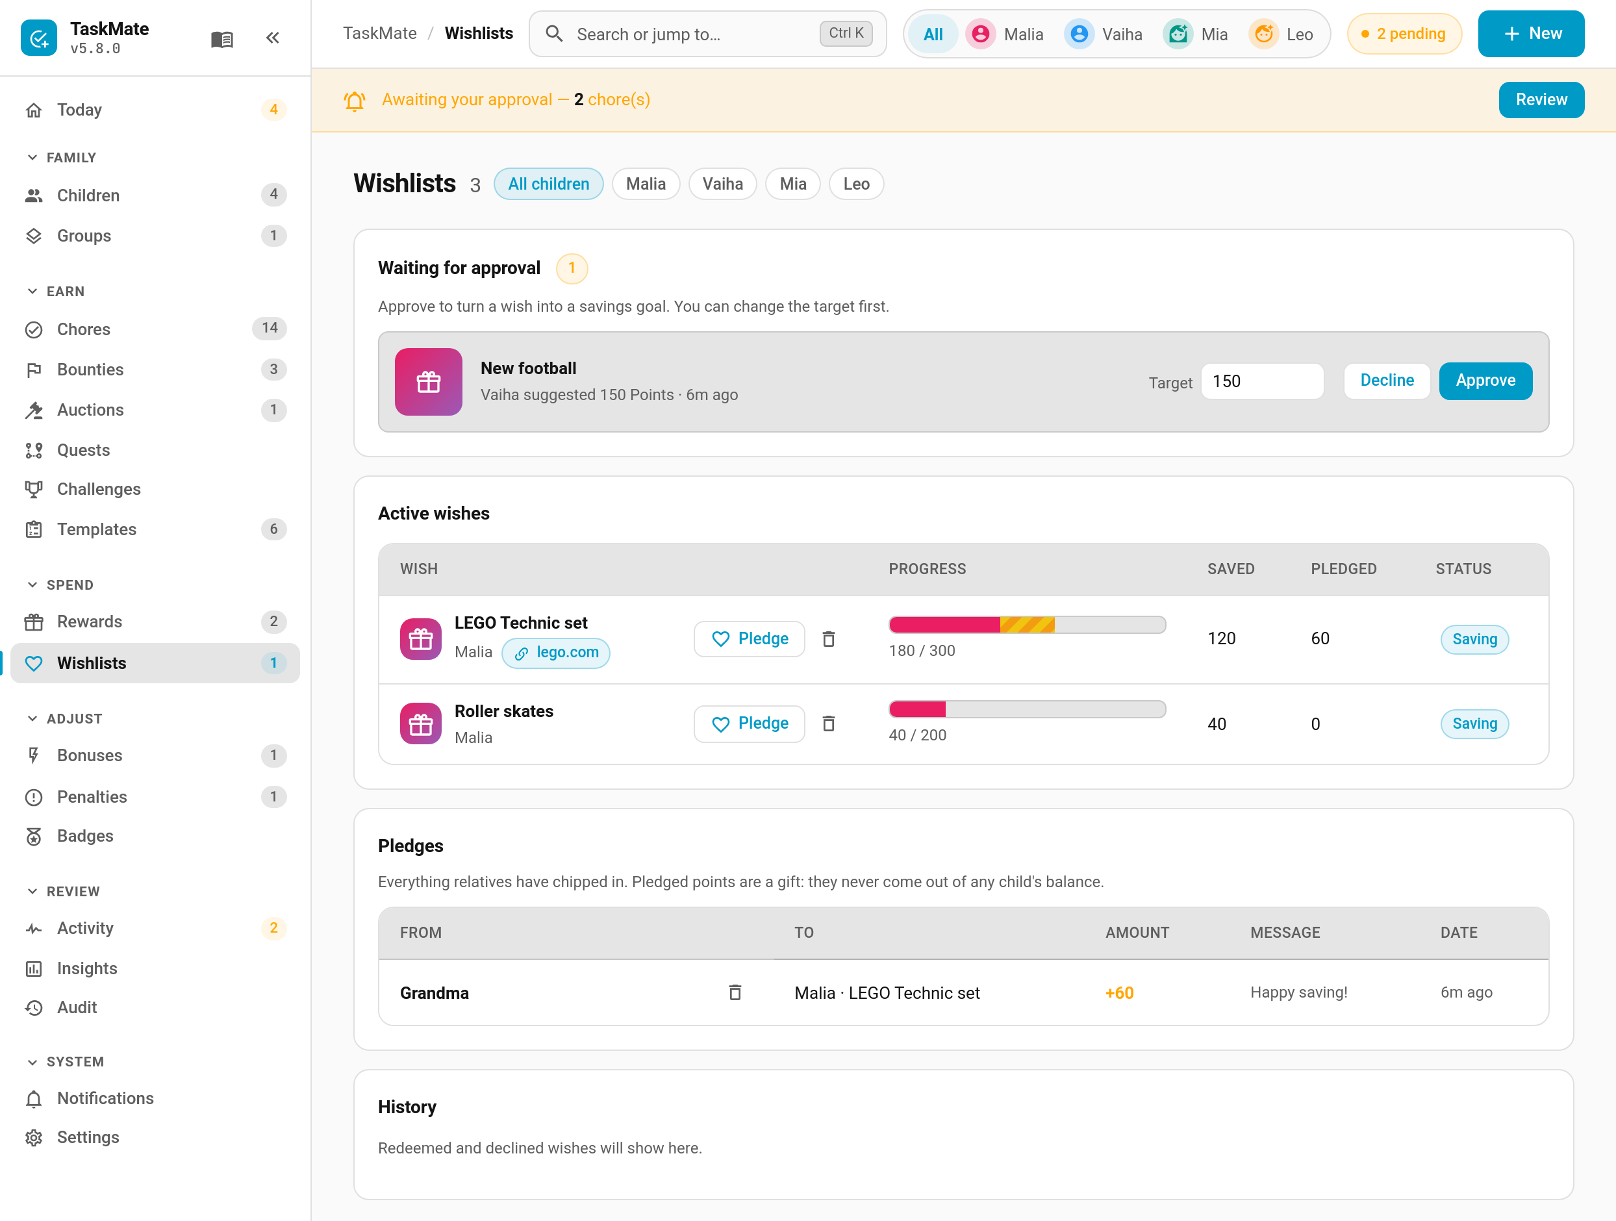Open Audit history item
The height and width of the screenshot is (1221, 1616).
155,1007
